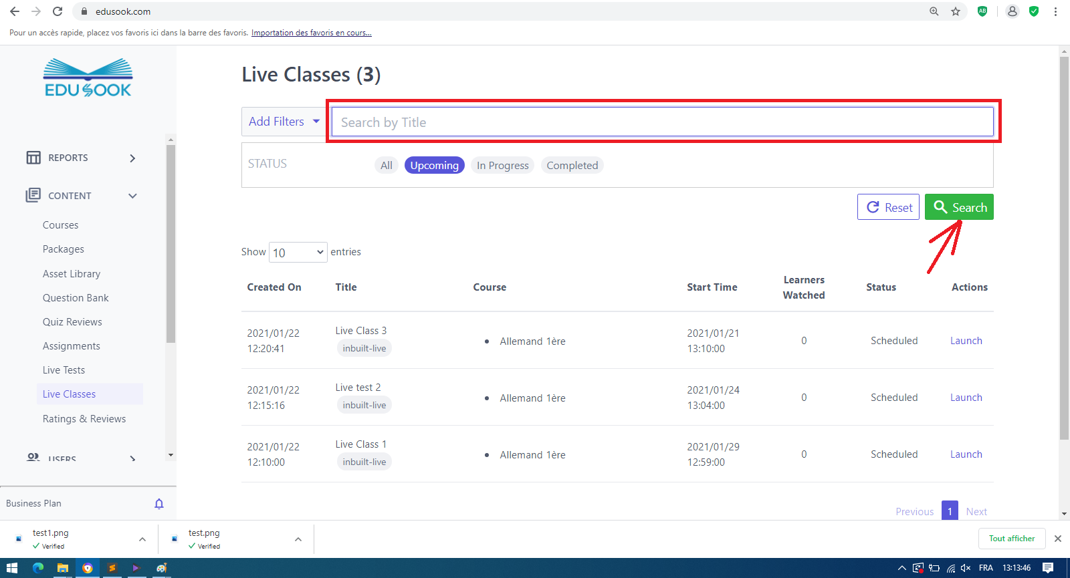The height and width of the screenshot is (578, 1070).
Task: Reload the page with refresh icon
Action: click(x=58, y=11)
